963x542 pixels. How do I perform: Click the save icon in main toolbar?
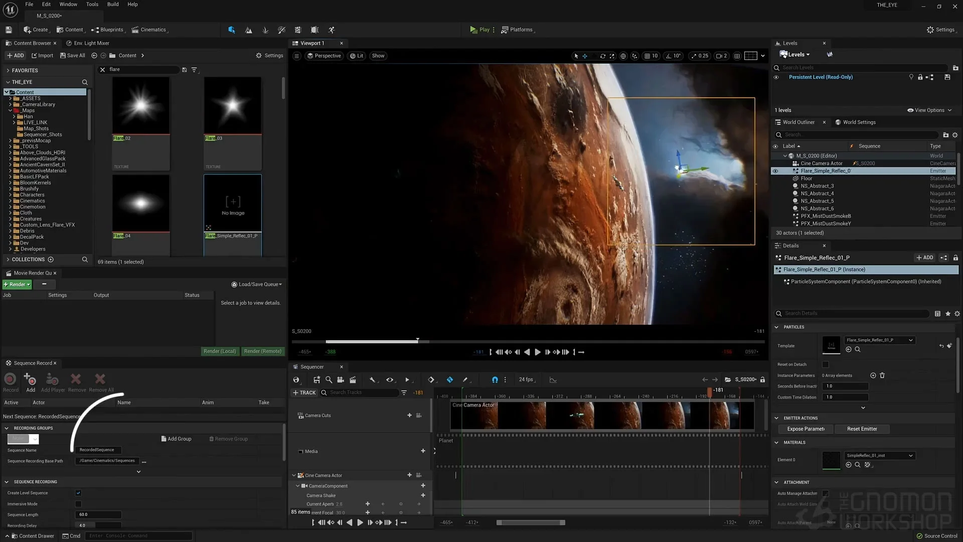point(9,30)
